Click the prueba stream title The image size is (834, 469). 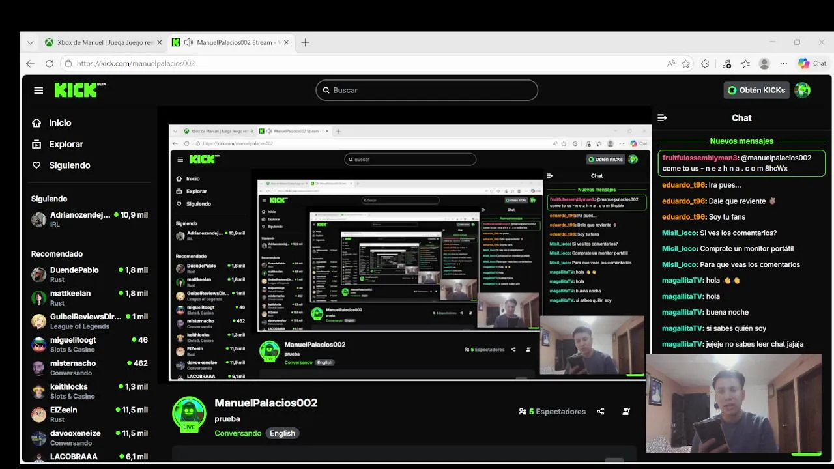[227, 419]
